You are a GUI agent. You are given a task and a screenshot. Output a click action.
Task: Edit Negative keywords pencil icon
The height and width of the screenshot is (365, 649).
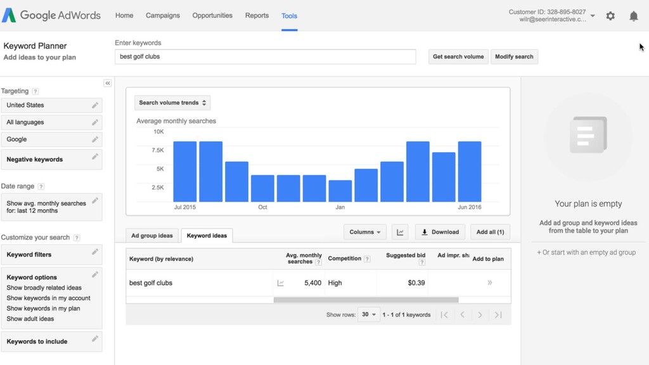tap(95, 157)
